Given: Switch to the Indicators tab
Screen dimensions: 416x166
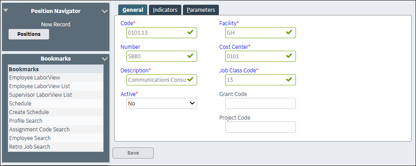Looking at the screenshot, I should point(165,10).
